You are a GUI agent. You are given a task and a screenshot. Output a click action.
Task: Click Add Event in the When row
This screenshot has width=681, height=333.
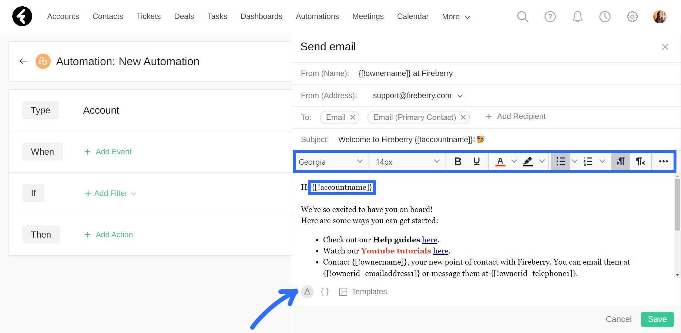coord(108,152)
